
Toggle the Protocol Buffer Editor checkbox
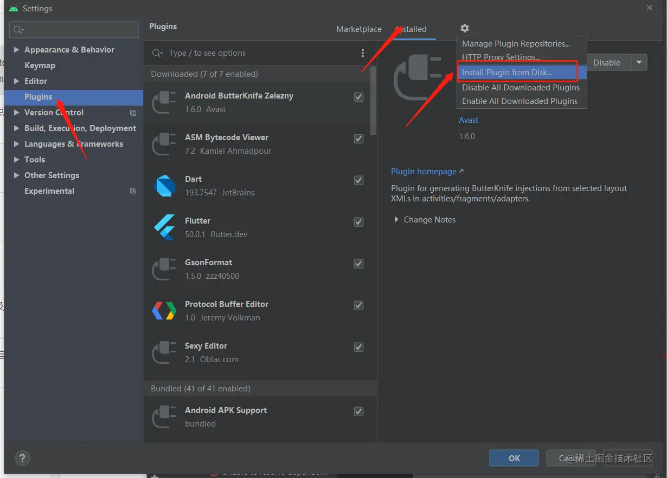point(358,305)
